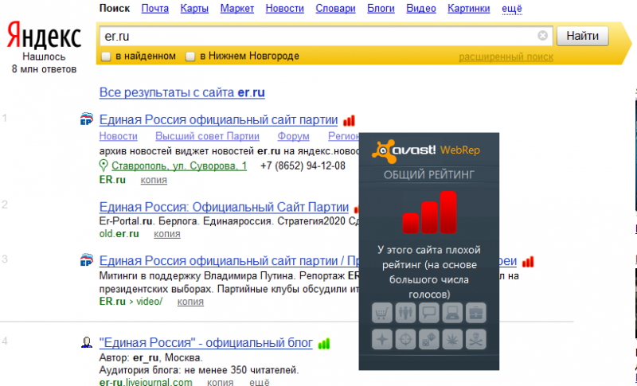This screenshot has width=637, height=386.
Task: Click the large red rating bars in WebRep popup
Action: 429,212
